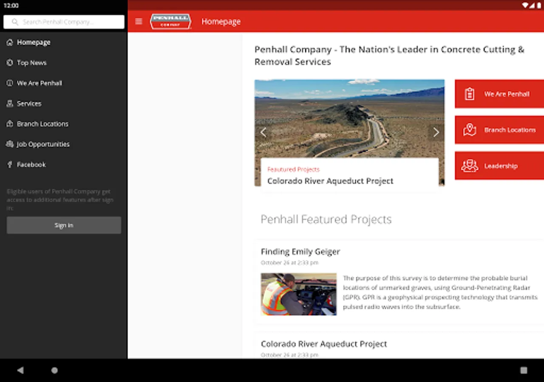Image resolution: width=544 pixels, height=382 pixels.
Task: Open Finding Emily Geiger article title
Action: 300,252
